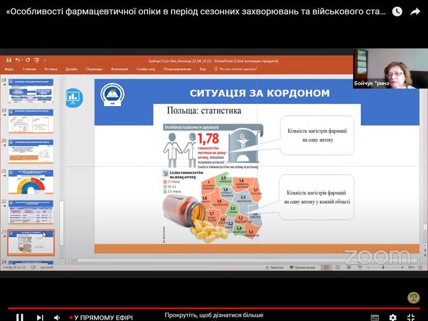
Task: Click the Примечания button in status bar
Action: pos(302,267)
